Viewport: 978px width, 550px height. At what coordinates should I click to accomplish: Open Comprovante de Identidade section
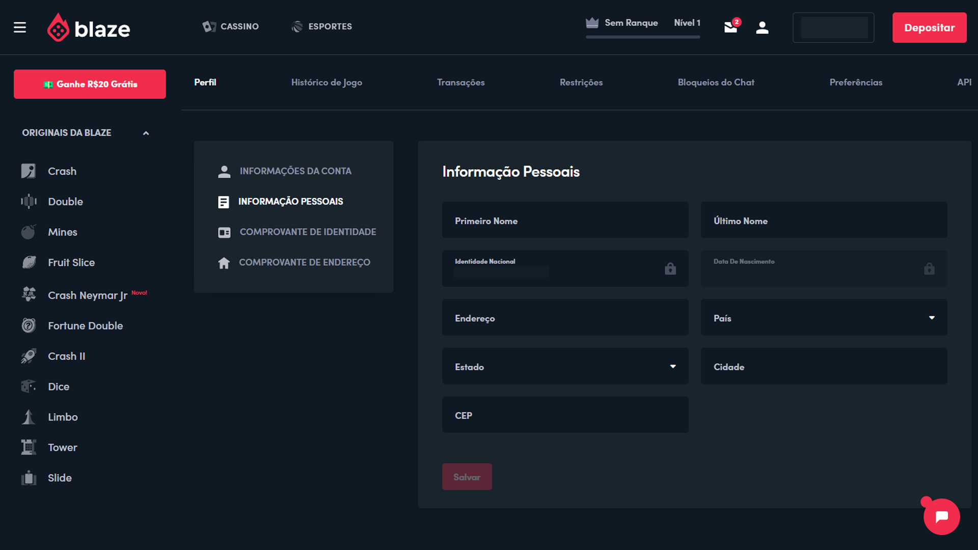tap(307, 232)
